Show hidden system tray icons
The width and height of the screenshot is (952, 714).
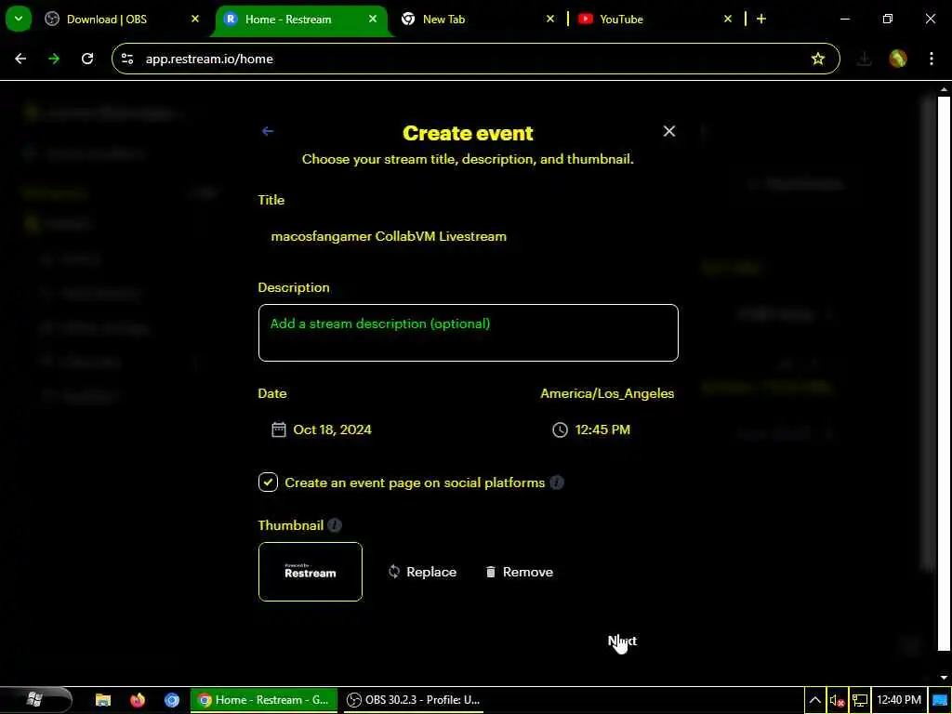(x=814, y=700)
